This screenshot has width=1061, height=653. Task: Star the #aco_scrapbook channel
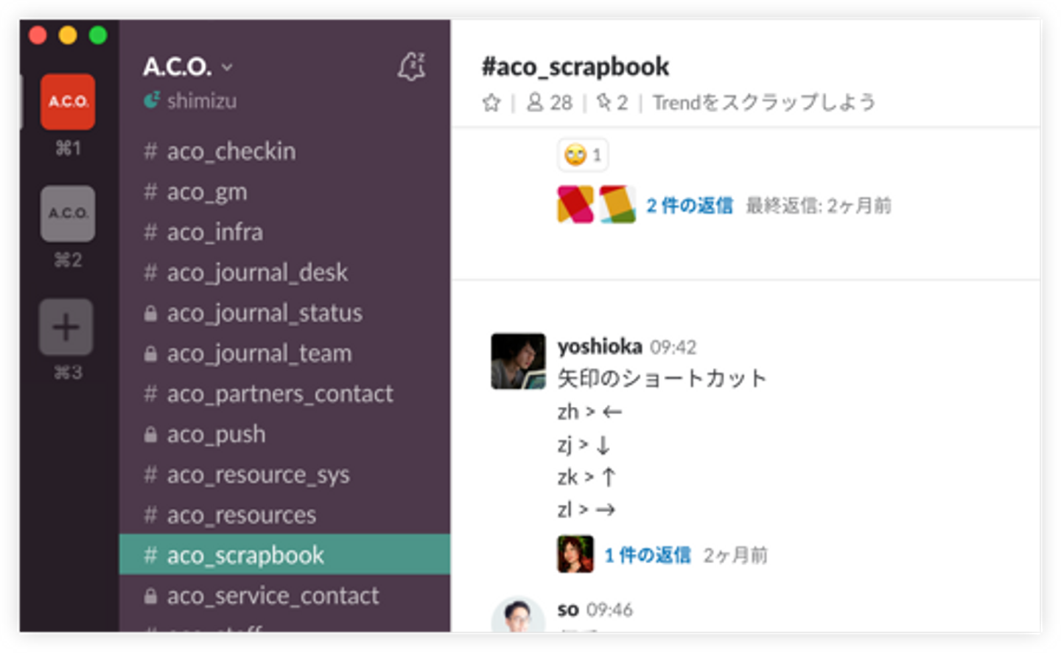491,102
